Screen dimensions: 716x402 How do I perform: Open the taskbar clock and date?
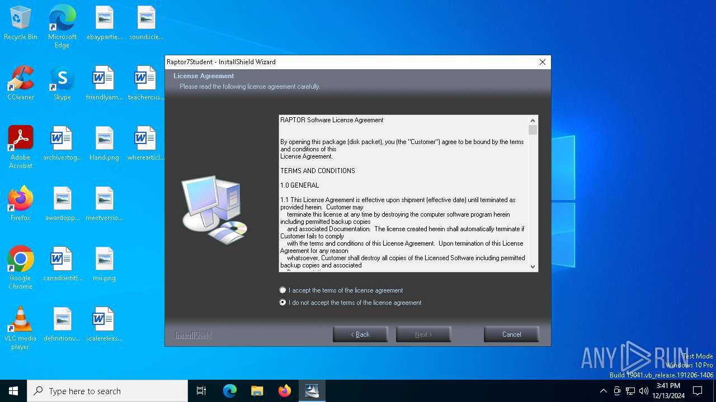click(x=668, y=391)
